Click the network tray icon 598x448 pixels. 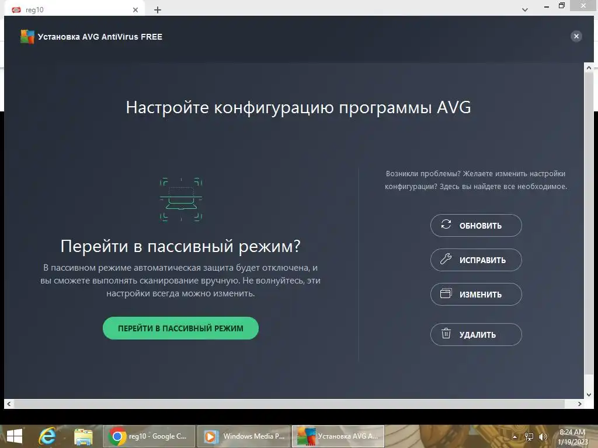pyautogui.click(x=529, y=436)
